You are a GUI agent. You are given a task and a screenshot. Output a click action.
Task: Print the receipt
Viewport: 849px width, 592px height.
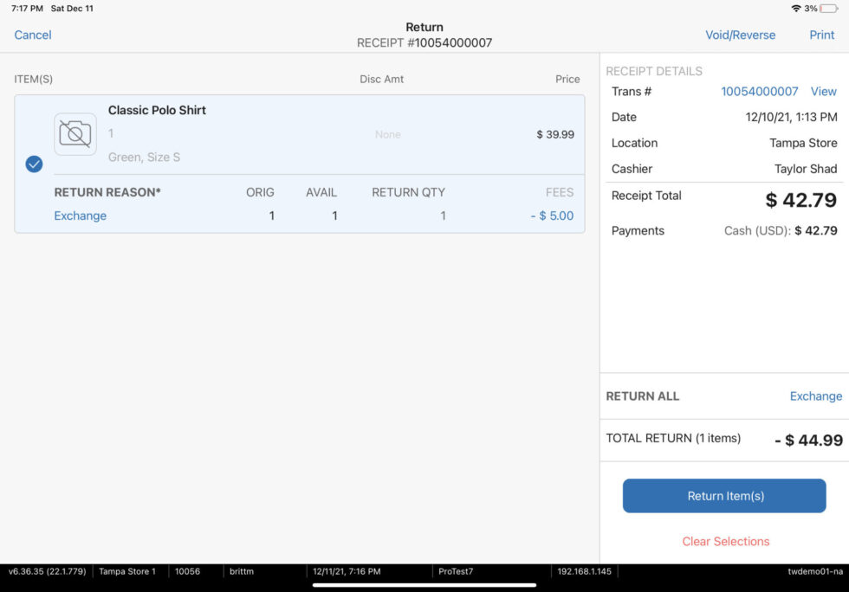(821, 35)
